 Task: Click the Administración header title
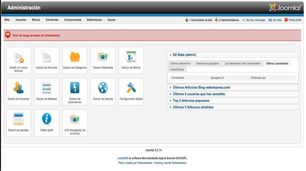[24, 7]
